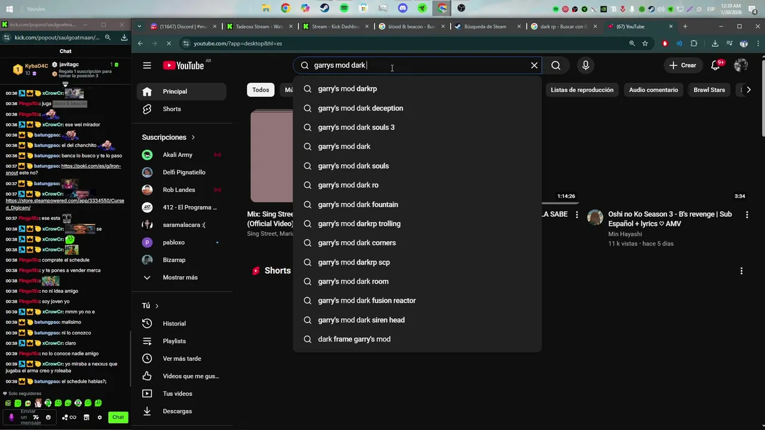Click the YouTube logo
The image size is (765, 430).
coord(183,65)
